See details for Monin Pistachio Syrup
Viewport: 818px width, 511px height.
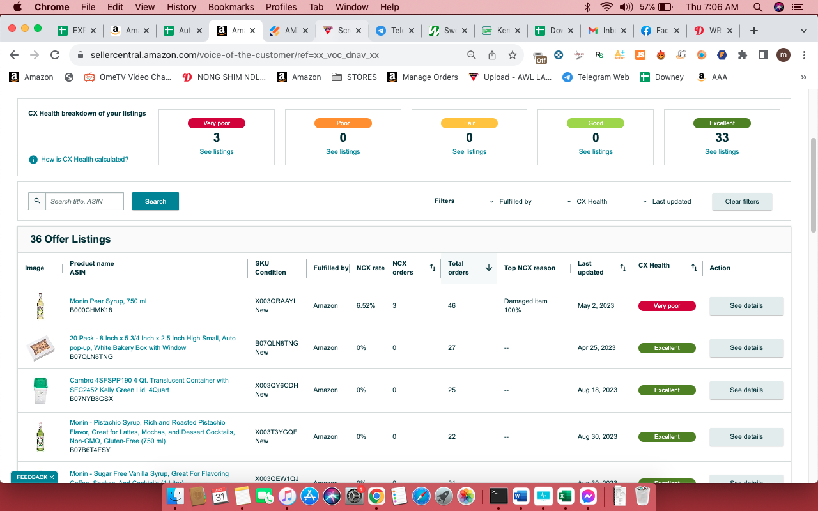tap(746, 437)
